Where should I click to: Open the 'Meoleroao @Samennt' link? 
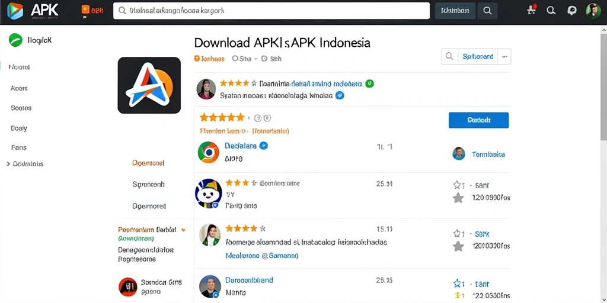(261, 256)
